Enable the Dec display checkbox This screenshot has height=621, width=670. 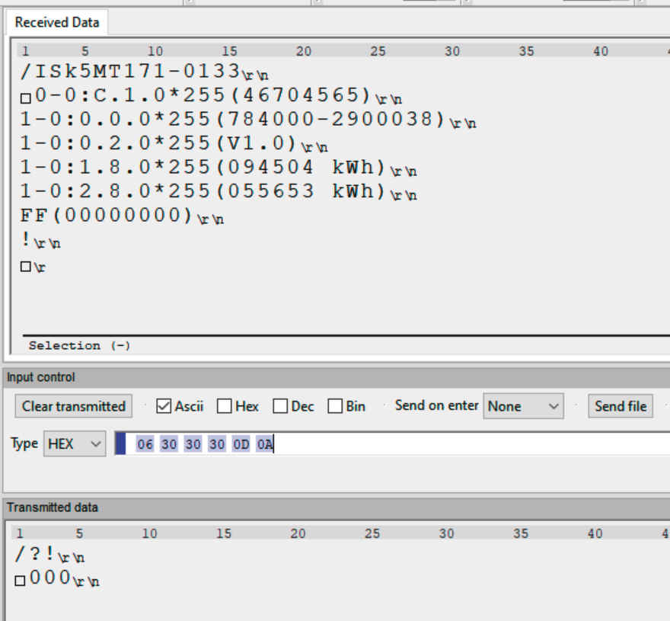(280, 406)
